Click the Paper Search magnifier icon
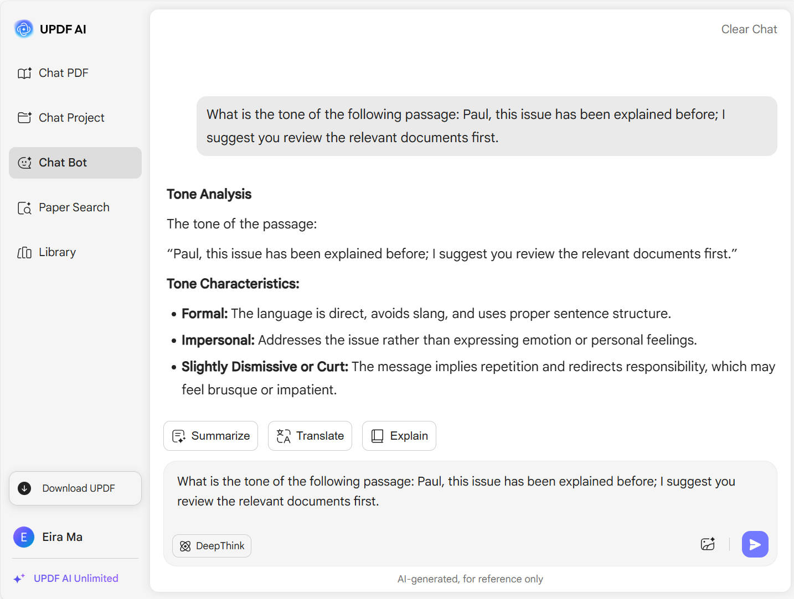794x599 pixels. click(24, 208)
